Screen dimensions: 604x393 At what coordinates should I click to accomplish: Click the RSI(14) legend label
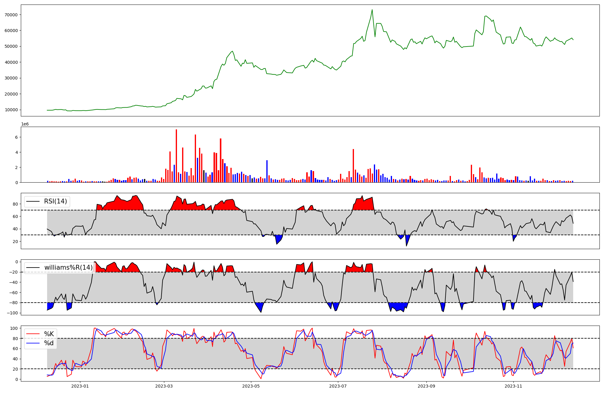tap(56, 201)
